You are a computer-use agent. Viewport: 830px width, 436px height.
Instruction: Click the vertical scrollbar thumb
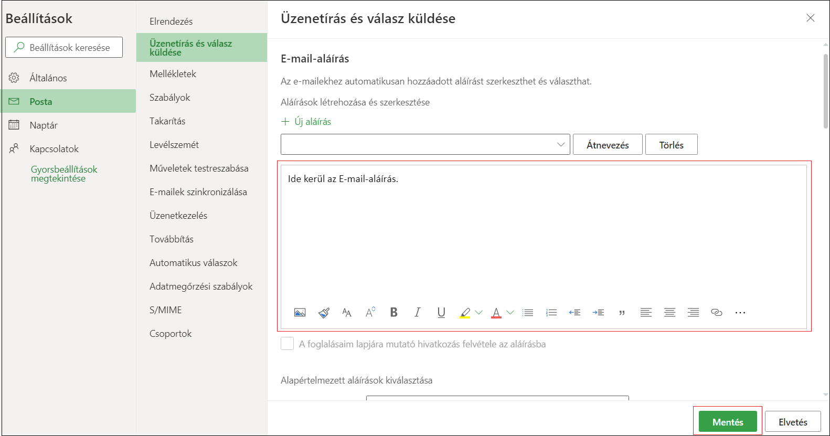point(826,91)
